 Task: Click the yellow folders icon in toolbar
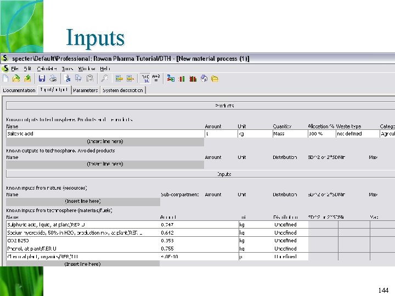pos(215,79)
